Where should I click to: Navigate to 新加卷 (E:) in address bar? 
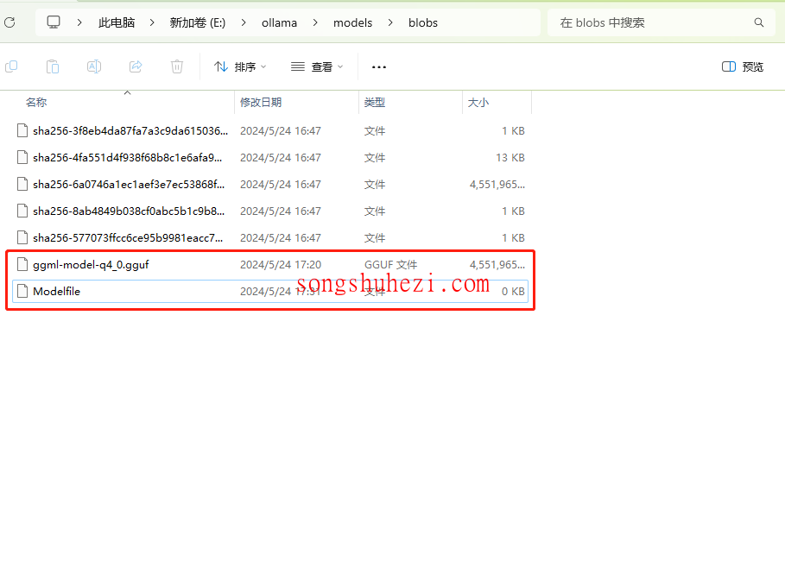pyautogui.click(x=198, y=22)
